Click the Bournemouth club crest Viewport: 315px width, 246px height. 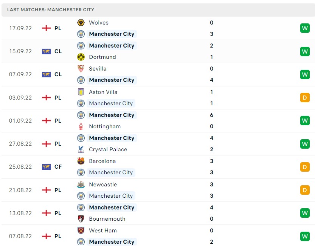tap(81, 218)
